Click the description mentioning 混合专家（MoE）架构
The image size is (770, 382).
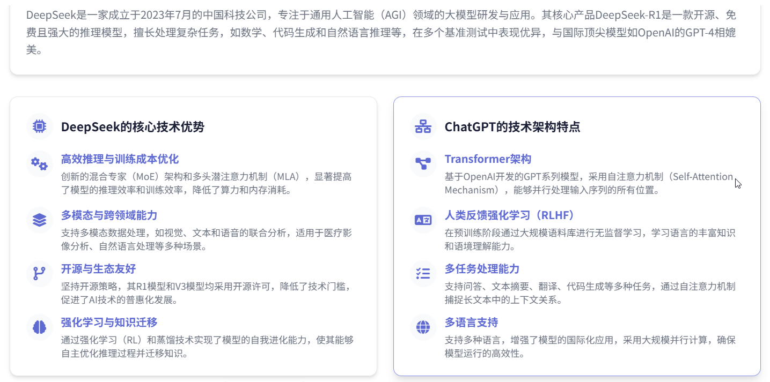click(x=207, y=183)
